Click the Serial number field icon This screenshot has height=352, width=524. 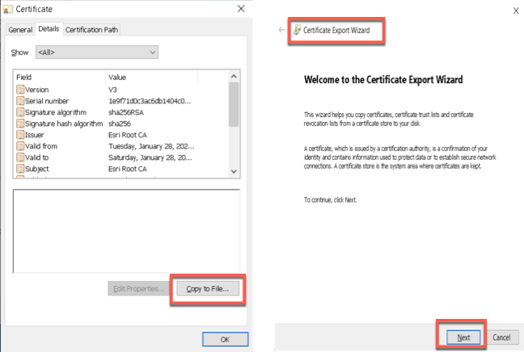pos(20,101)
